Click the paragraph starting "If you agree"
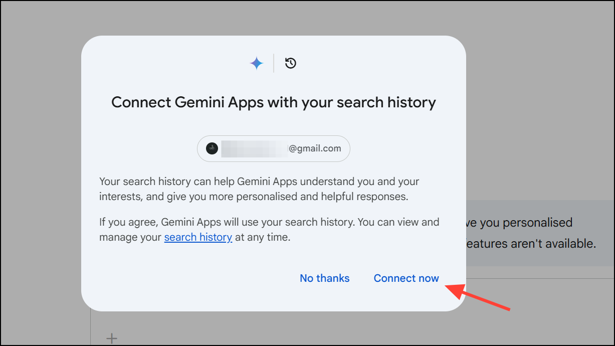615x346 pixels. tap(269, 230)
